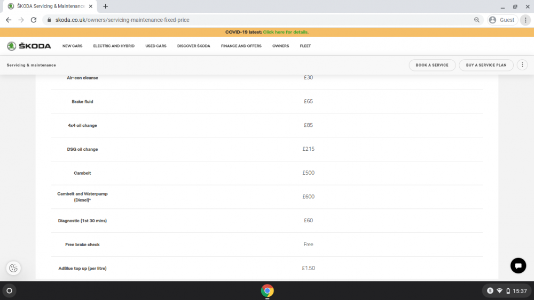Click Cambelt and Waterpump (Diesel) label
This screenshot has width=534, height=300.
tap(82, 197)
